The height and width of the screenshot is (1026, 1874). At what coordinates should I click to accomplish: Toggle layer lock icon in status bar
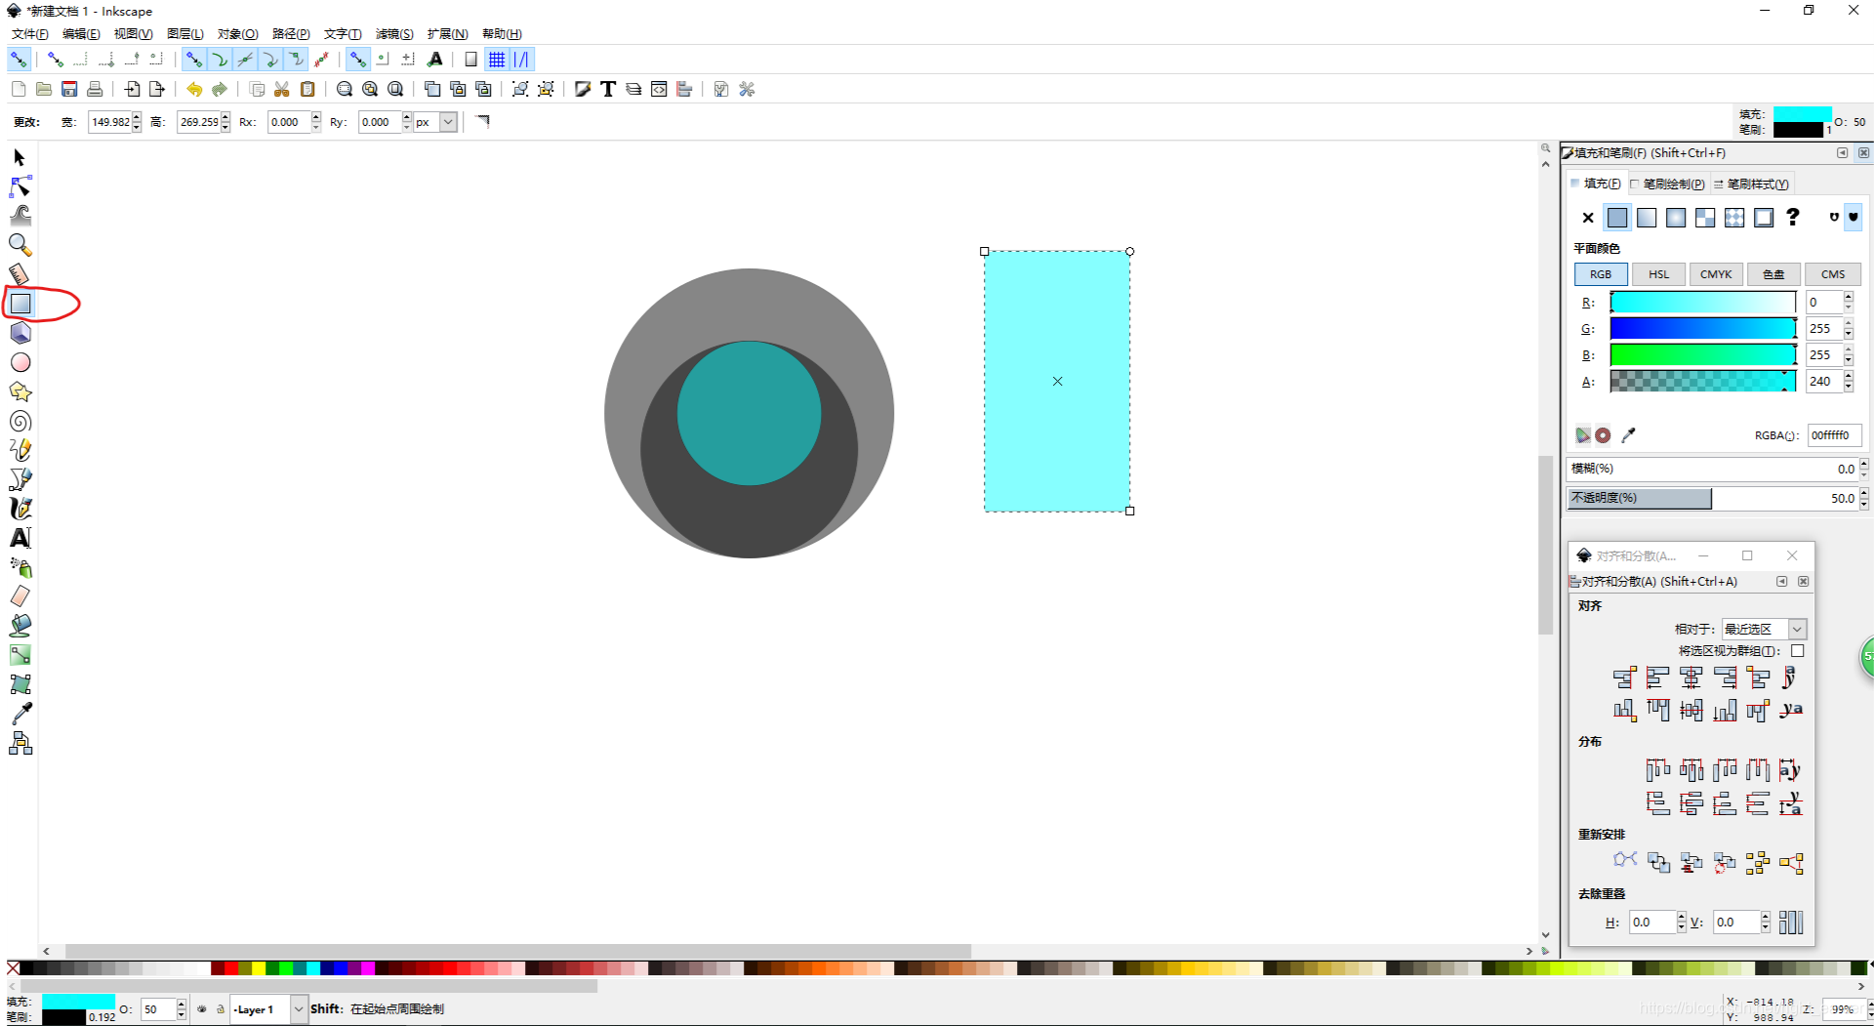[x=221, y=1009]
